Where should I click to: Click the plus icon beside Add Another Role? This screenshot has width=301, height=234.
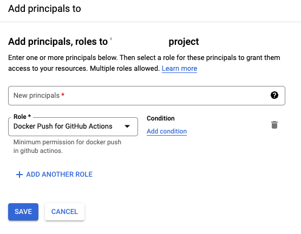[19, 175]
